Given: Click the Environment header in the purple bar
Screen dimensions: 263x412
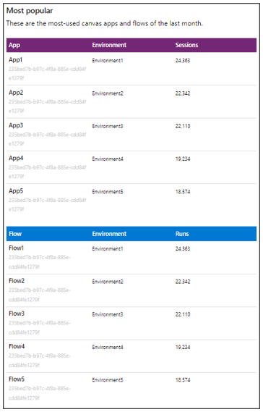Looking at the screenshot, I should coord(109,45).
